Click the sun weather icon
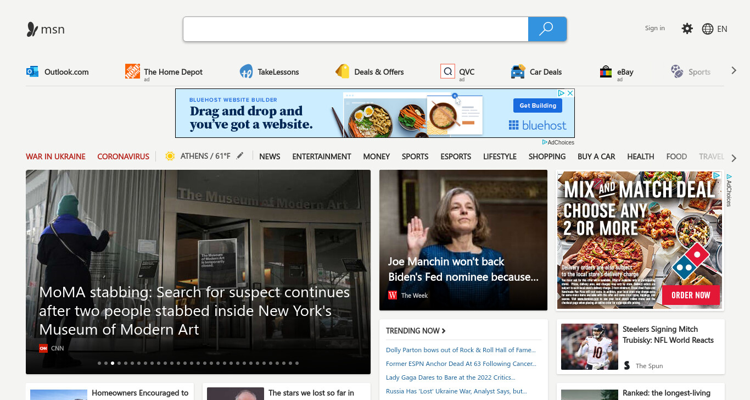Screen dimensions: 750x400 (170, 156)
